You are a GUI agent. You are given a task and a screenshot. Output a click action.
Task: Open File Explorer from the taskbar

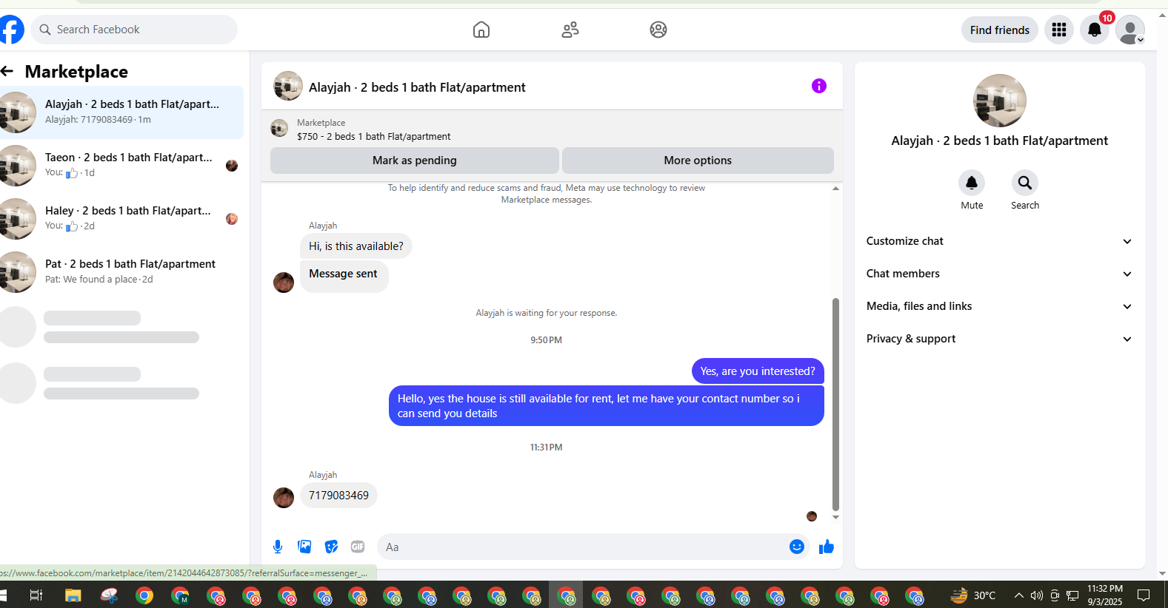[x=73, y=595]
